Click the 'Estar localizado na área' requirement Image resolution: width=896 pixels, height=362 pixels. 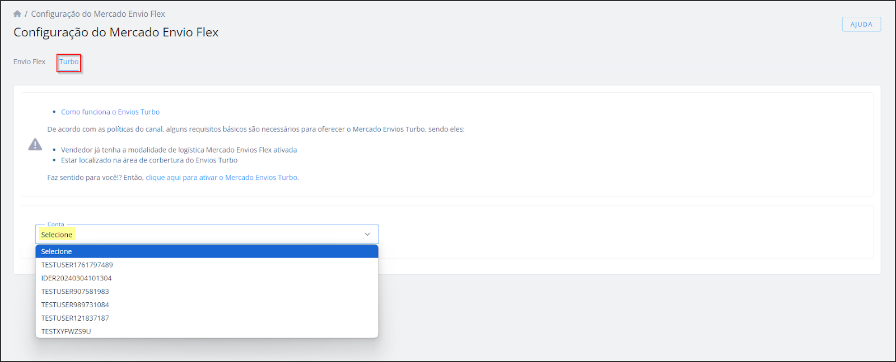149,160
